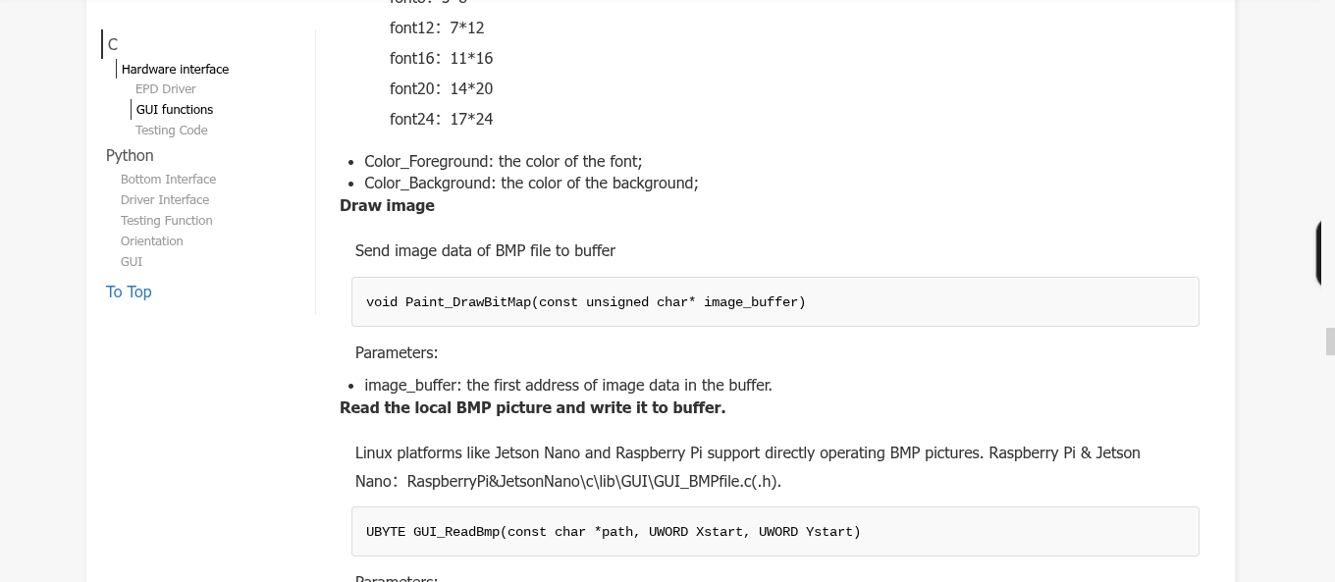The height and width of the screenshot is (582, 1335).
Task: Click the page scrollbar thumb
Action: (1330, 342)
